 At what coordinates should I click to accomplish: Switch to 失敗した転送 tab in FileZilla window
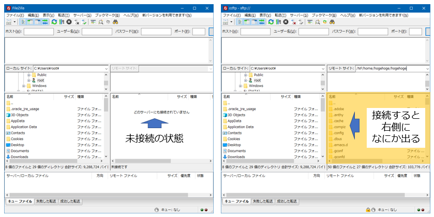(x=46, y=202)
